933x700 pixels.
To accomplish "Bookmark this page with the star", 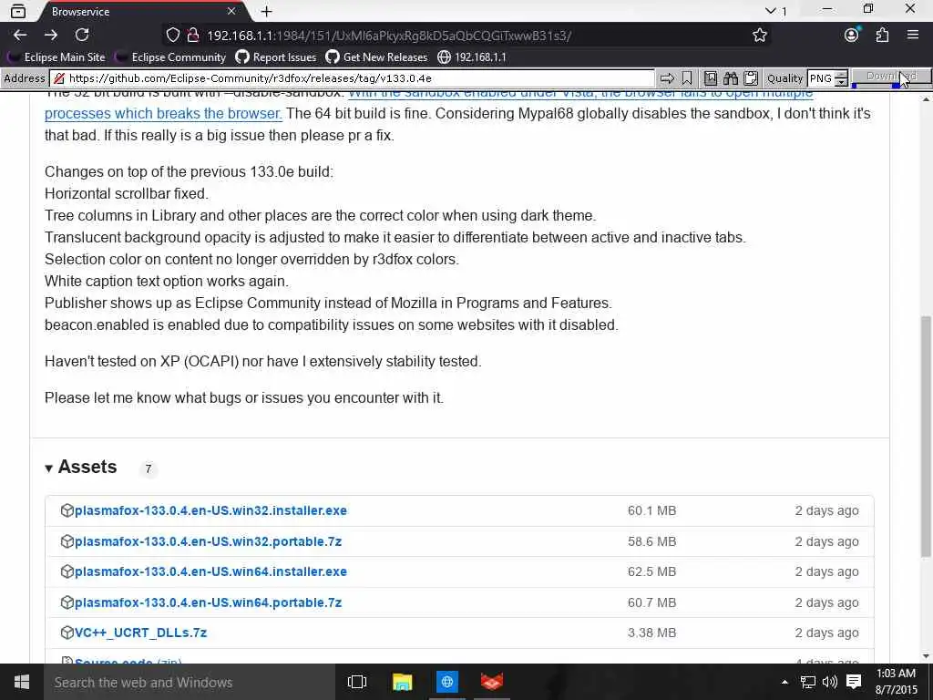I will click(759, 36).
